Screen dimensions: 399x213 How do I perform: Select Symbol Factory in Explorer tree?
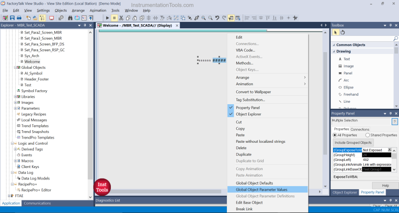(x=34, y=91)
